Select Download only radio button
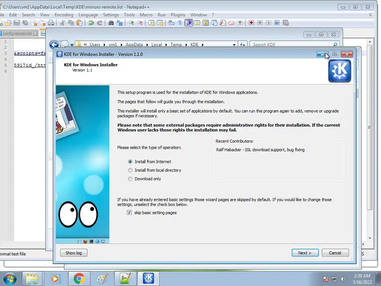This screenshot has height=286, width=381. 130,179
